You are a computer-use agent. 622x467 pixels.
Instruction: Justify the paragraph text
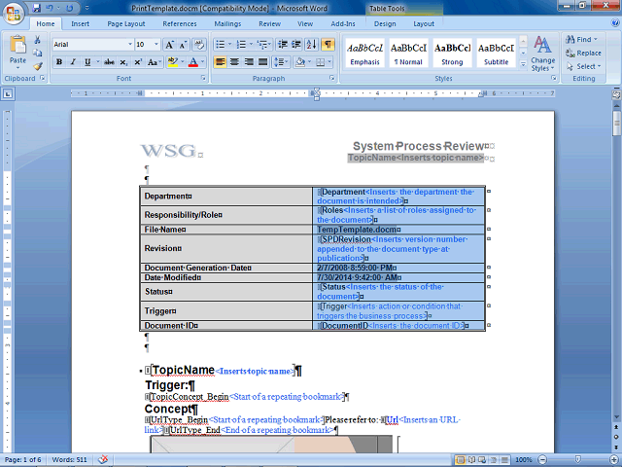point(263,62)
